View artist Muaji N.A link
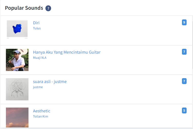 click(x=40, y=58)
